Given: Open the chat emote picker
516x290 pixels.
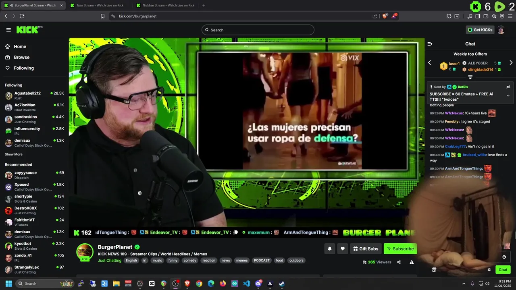Looking at the screenshot, I should click(504, 257).
